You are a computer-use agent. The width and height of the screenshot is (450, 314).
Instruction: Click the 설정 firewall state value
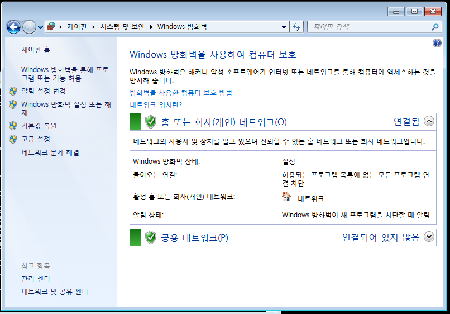[289, 161]
